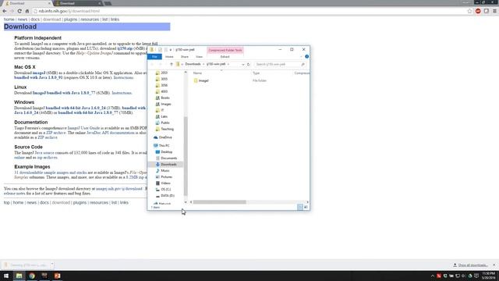This screenshot has height=281, width=499.
Task: Bookmark this page with the star icon
Action: 469,11
